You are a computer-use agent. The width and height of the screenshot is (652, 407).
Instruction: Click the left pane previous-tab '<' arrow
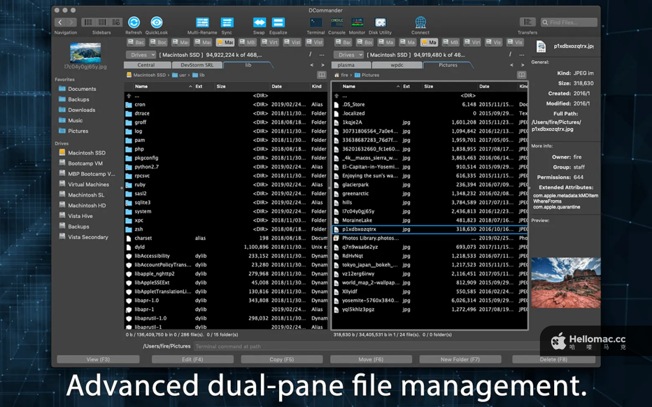[312, 65]
